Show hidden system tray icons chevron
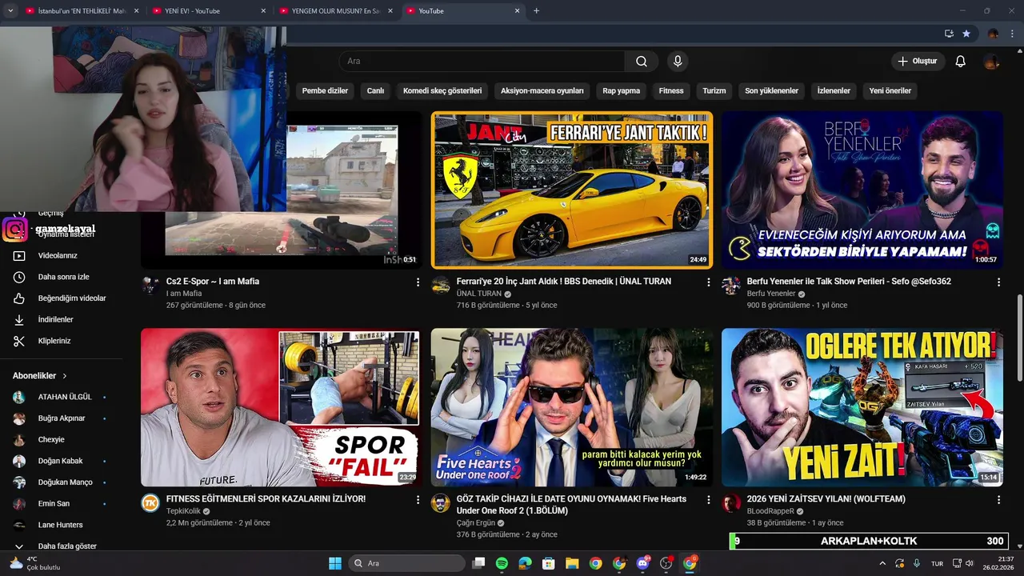 883,563
